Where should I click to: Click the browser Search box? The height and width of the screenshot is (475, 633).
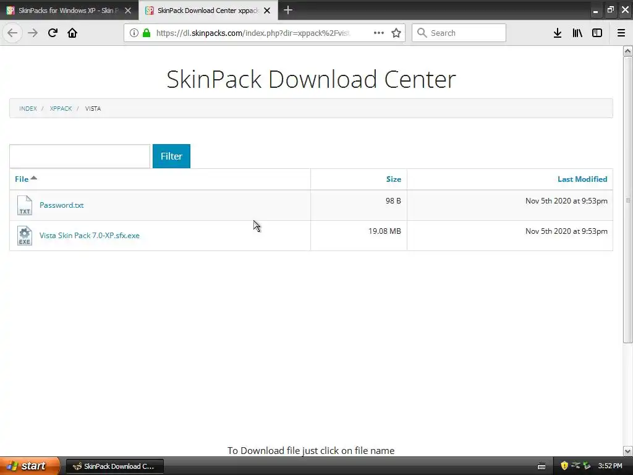coord(459,33)
